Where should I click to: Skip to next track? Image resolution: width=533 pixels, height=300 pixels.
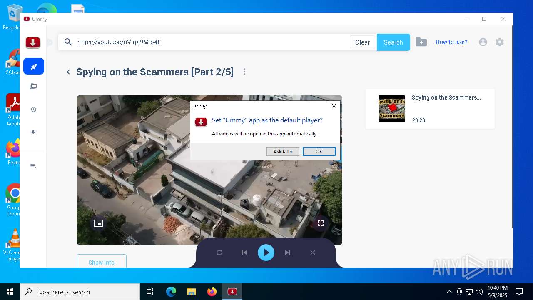[288, 252]
